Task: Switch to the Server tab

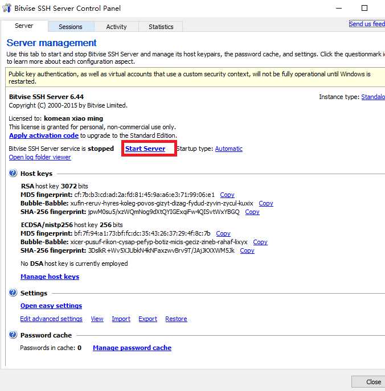Action: pos(24,26)
